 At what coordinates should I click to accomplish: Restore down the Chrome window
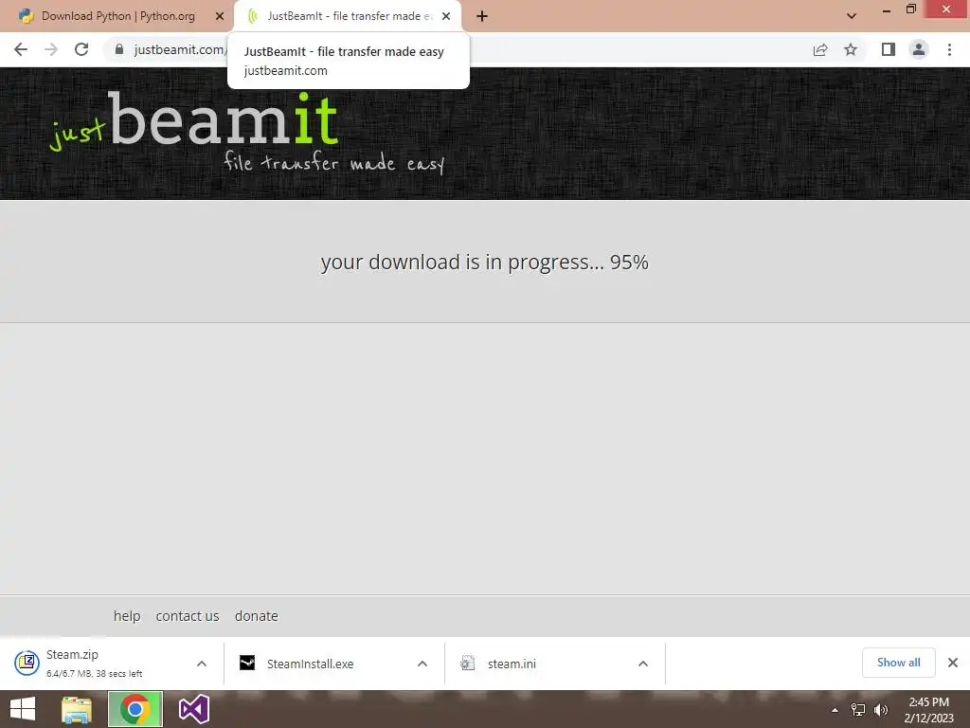(910, 9)
